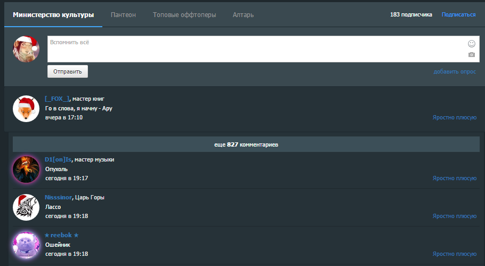Select the Алтарь tab

[243, 15]
